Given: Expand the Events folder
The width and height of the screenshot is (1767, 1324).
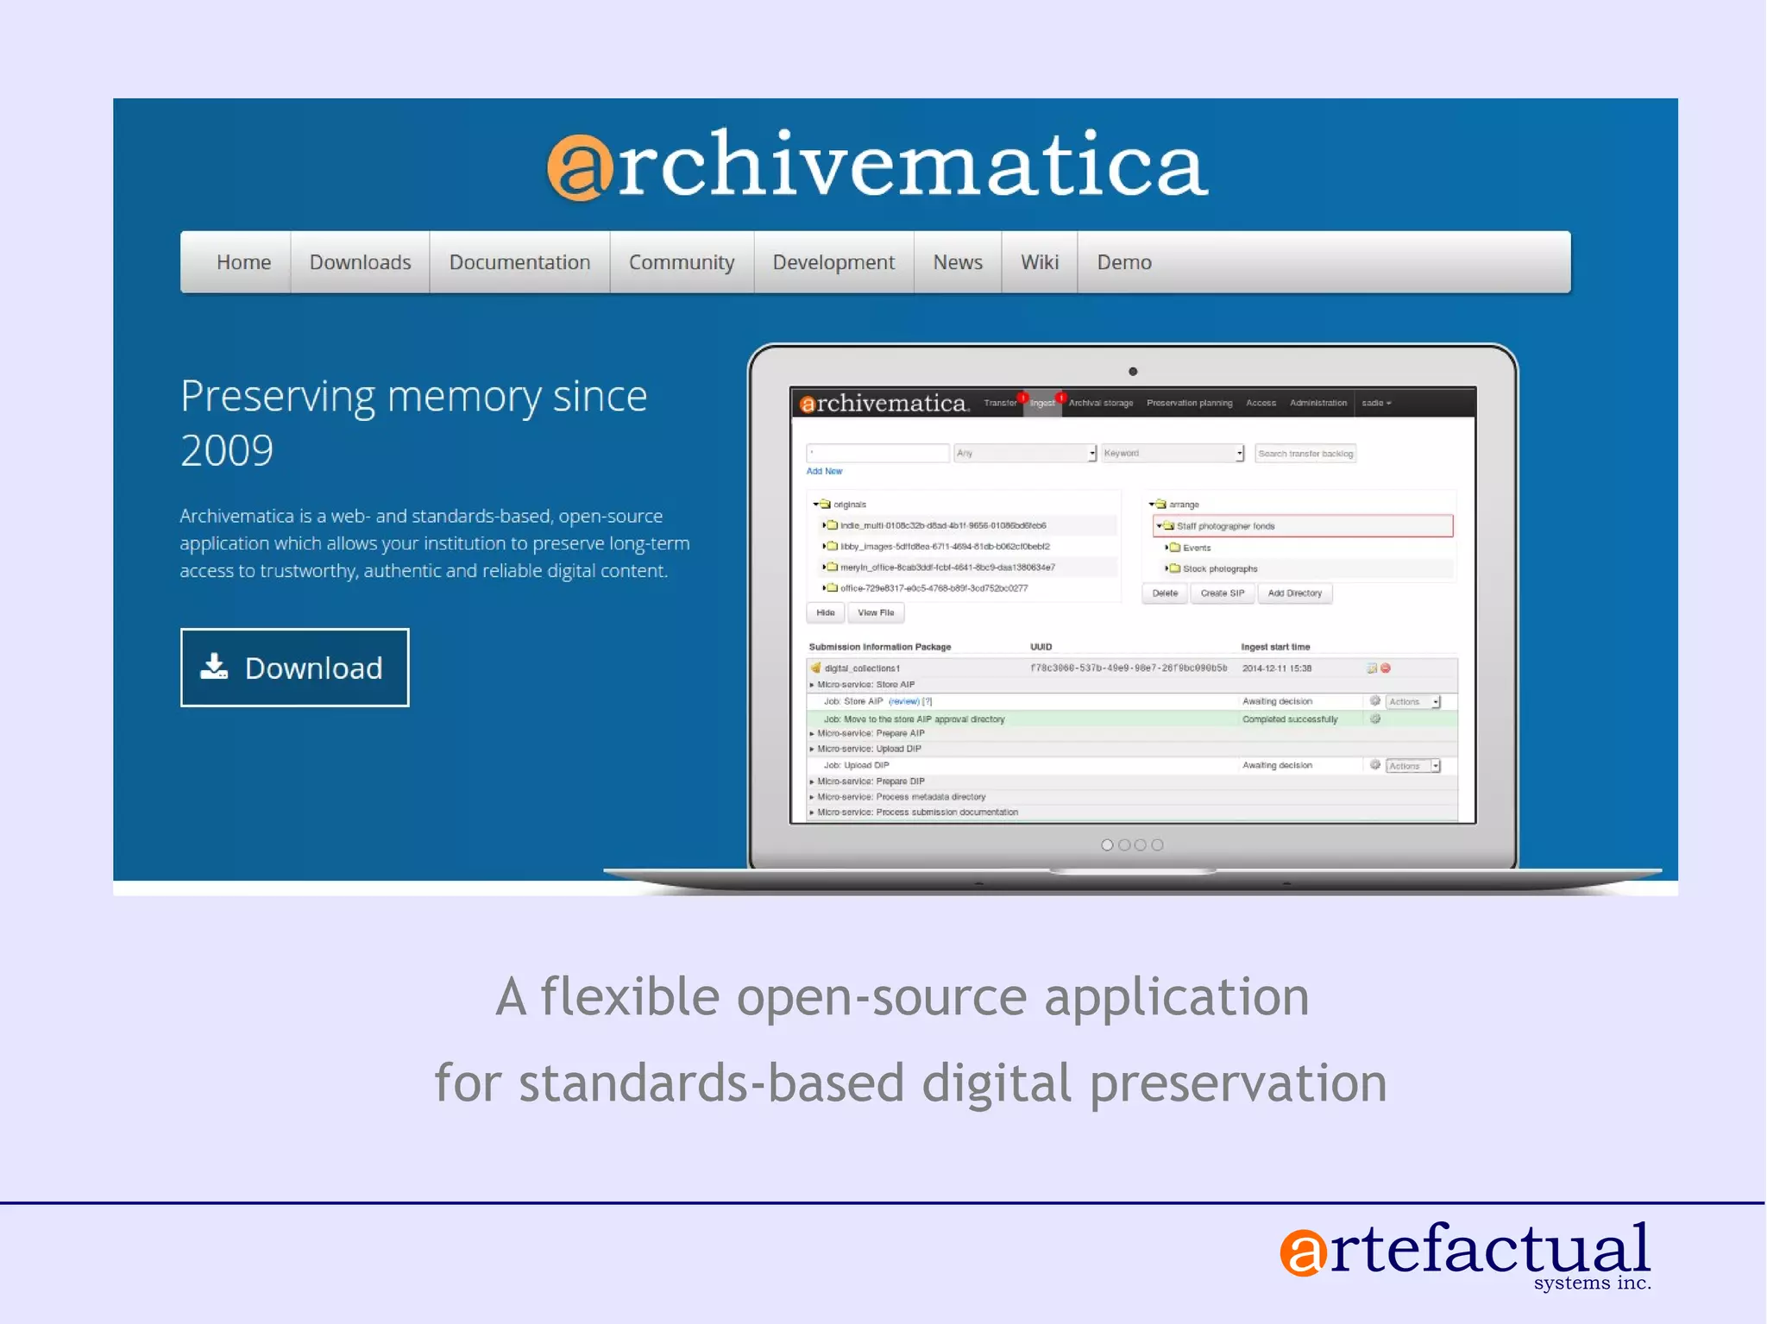Looking at the screenshot, I should (x=1166, y=547).
